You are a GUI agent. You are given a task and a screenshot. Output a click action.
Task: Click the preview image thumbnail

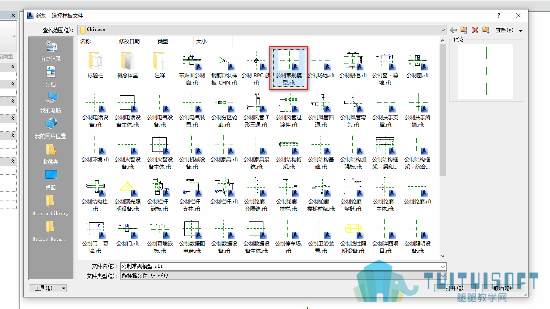(x=486, y=71)
